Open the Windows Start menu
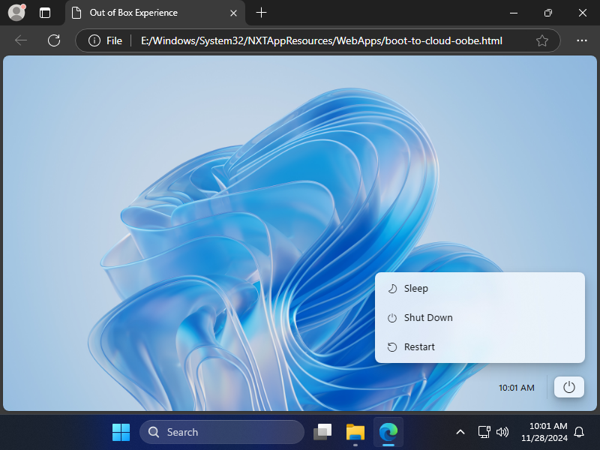 pos(121,433)
